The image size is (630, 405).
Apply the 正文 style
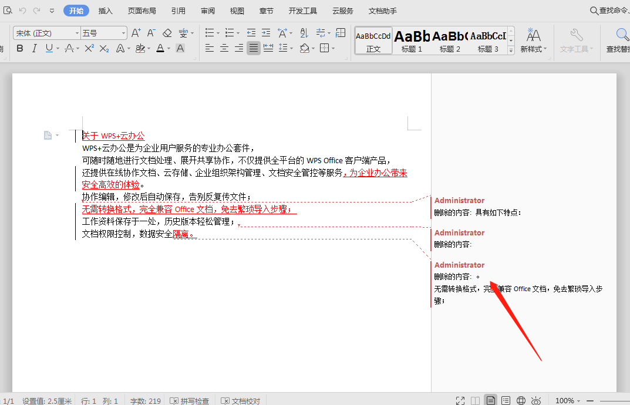(373, 41)
